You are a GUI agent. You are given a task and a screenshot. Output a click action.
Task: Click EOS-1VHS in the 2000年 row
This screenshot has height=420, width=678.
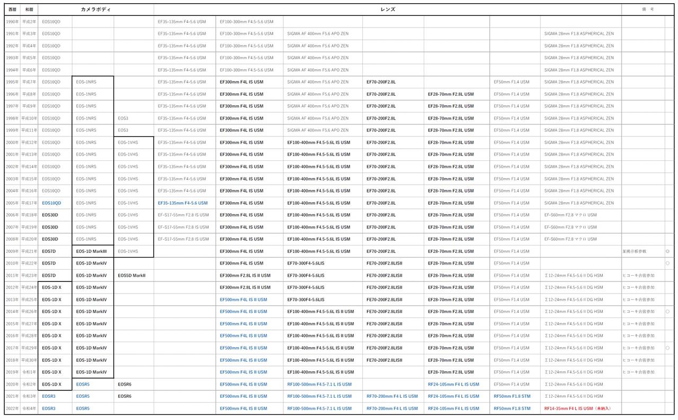point(128,142)
